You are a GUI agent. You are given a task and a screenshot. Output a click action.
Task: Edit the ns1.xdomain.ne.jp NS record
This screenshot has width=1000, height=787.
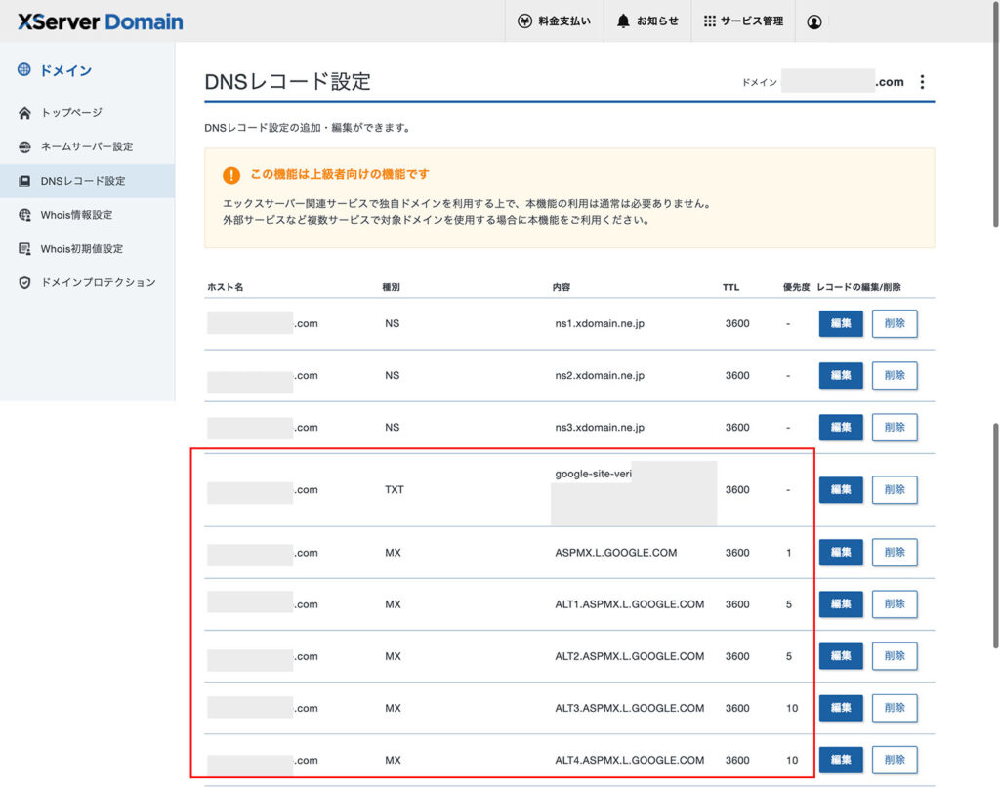(x=841, y=323)
